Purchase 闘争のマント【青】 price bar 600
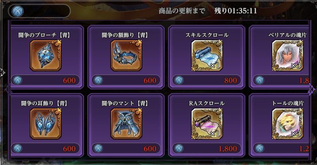 pos(126,148)
